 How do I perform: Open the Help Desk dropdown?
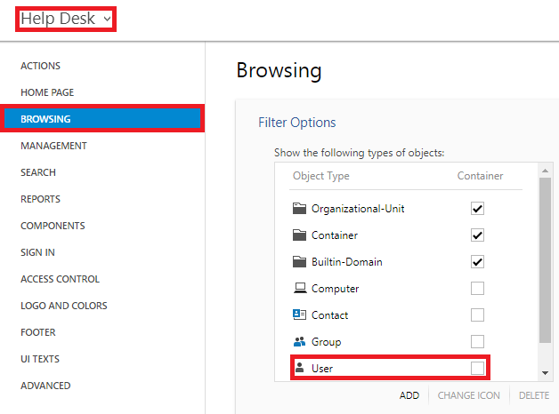pos(66,19)
